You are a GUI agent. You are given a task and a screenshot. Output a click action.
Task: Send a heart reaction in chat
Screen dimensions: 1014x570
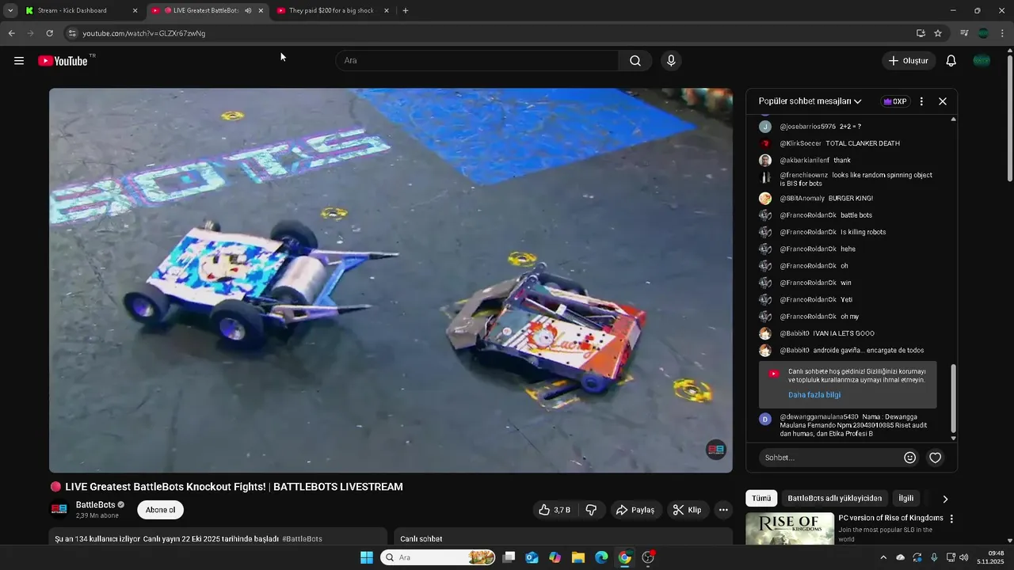pos(936,458)
